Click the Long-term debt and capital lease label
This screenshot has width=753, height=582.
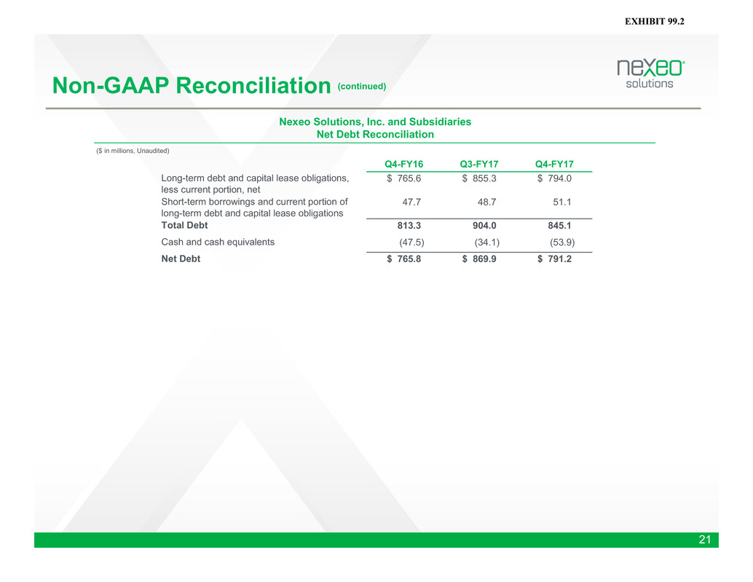254,178
